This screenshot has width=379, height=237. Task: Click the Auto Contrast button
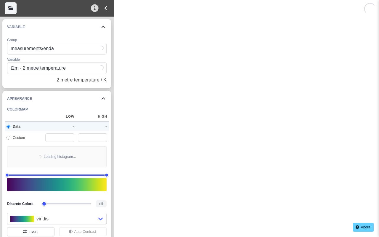[x=83, y=232]
